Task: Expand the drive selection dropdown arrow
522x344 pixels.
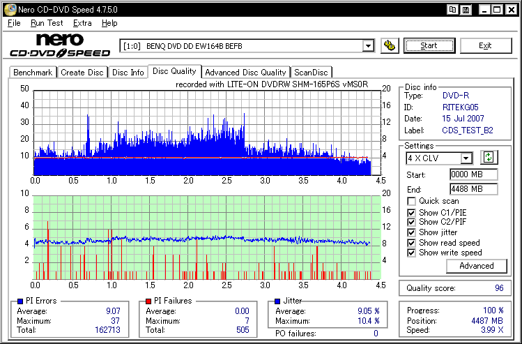Action: coord(368,45)
